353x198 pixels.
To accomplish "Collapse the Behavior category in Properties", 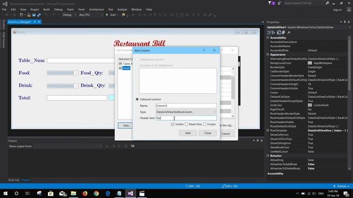I will (x=268, y=156).
